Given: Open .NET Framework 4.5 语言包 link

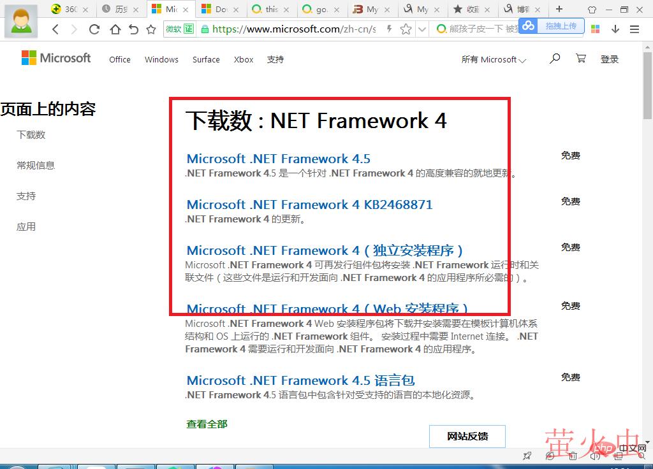Looking at the screenshot, I should tap(301, 380).
